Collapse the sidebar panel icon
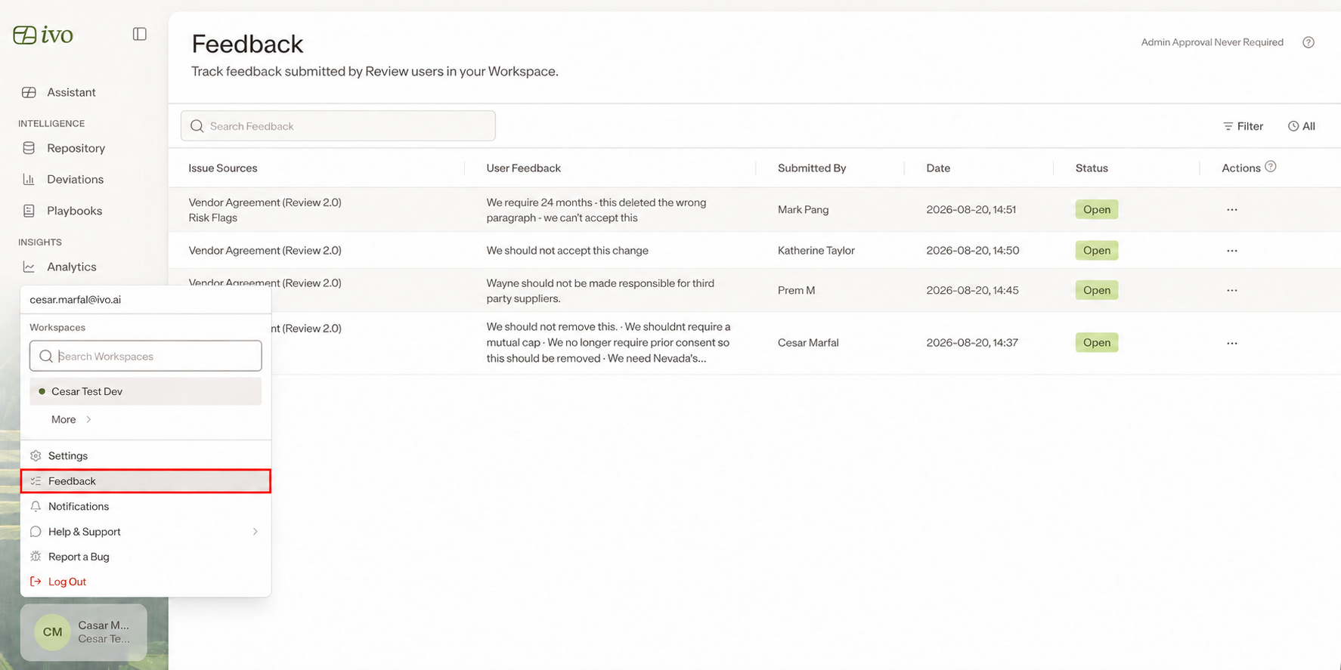The image size is (1341, 670). tap(140, 34)
